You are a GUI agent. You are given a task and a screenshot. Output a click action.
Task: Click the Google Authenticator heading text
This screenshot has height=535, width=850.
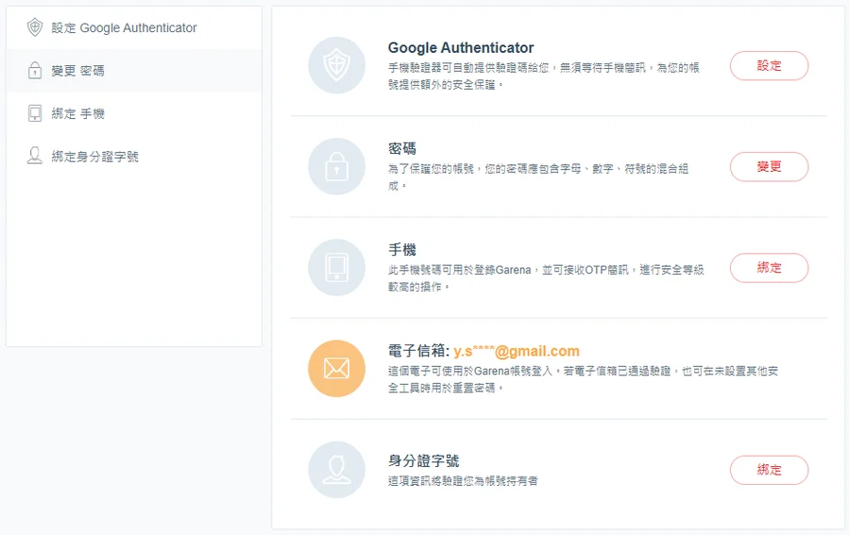click(x=461, y=48)
